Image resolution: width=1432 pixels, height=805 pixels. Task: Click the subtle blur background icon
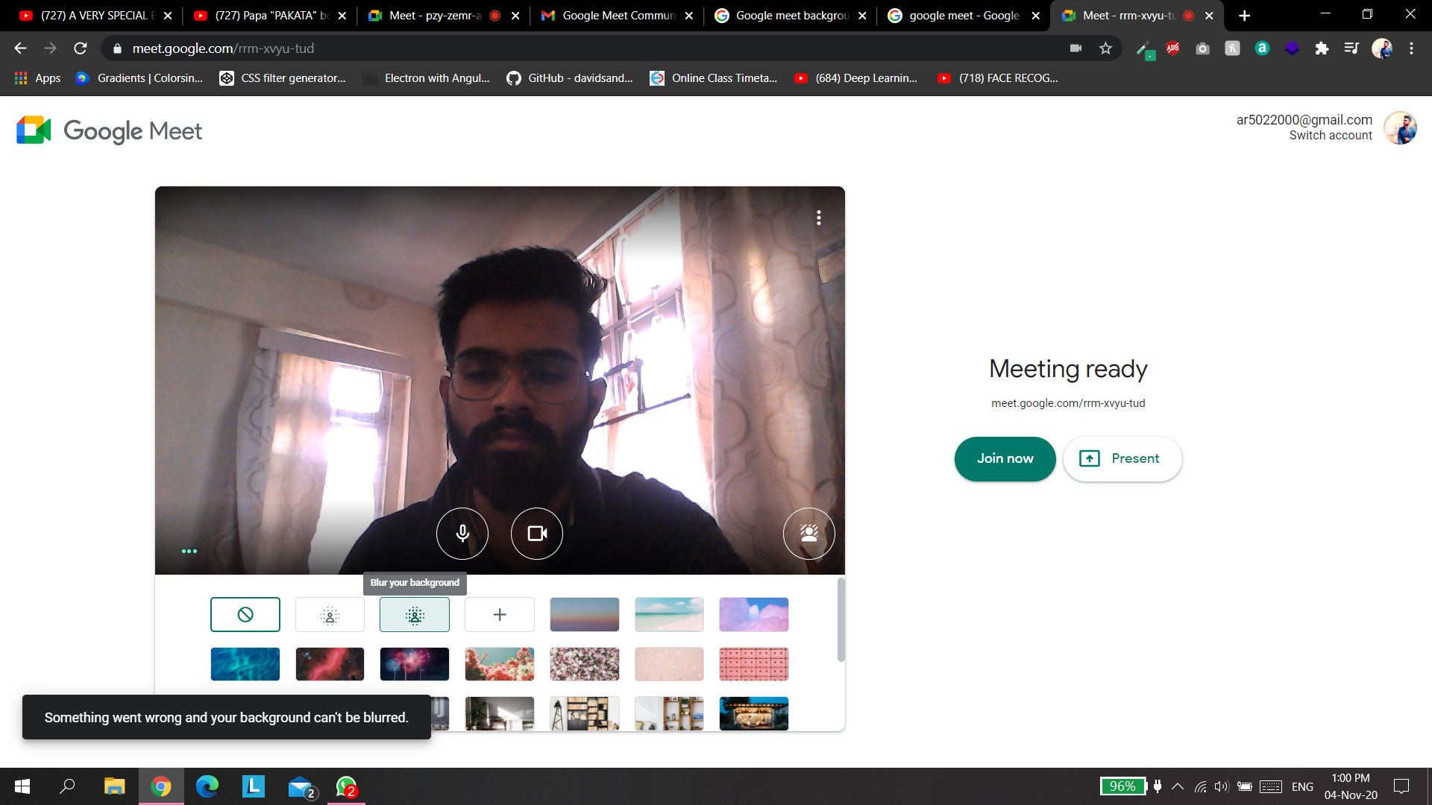pos(330,614)
